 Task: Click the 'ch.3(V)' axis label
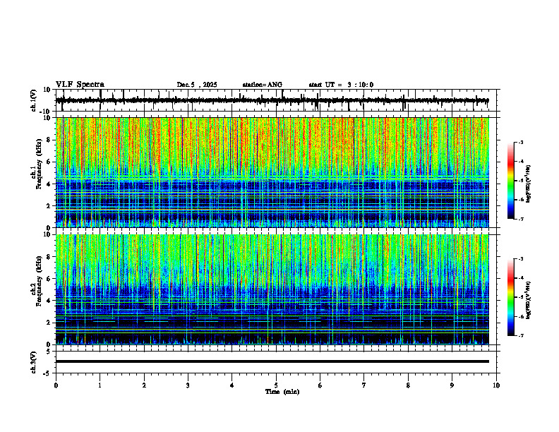coord(34,362)
